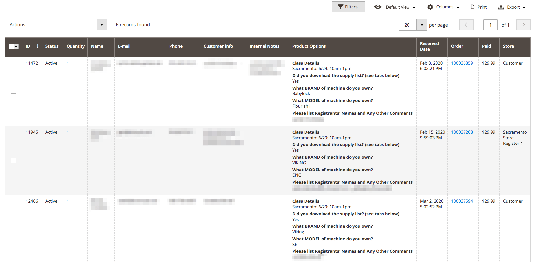Open order 100037208 link

(x=462, y=132)
